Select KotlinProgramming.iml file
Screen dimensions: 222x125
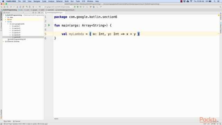[x=17, y=39]
